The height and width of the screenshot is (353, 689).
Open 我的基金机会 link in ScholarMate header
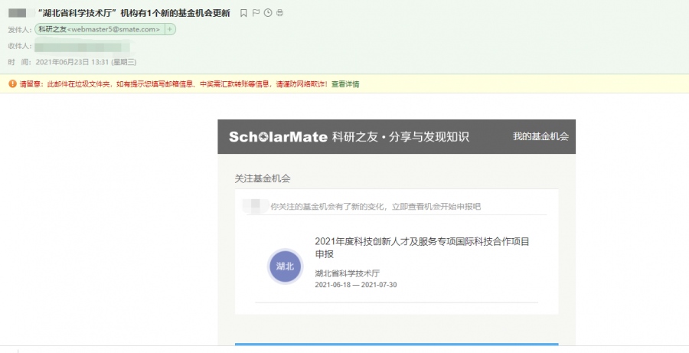(x=540, y=136)
